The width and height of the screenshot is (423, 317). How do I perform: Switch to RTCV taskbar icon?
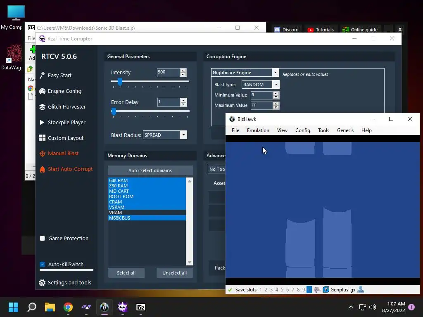(x=122, y=307)
